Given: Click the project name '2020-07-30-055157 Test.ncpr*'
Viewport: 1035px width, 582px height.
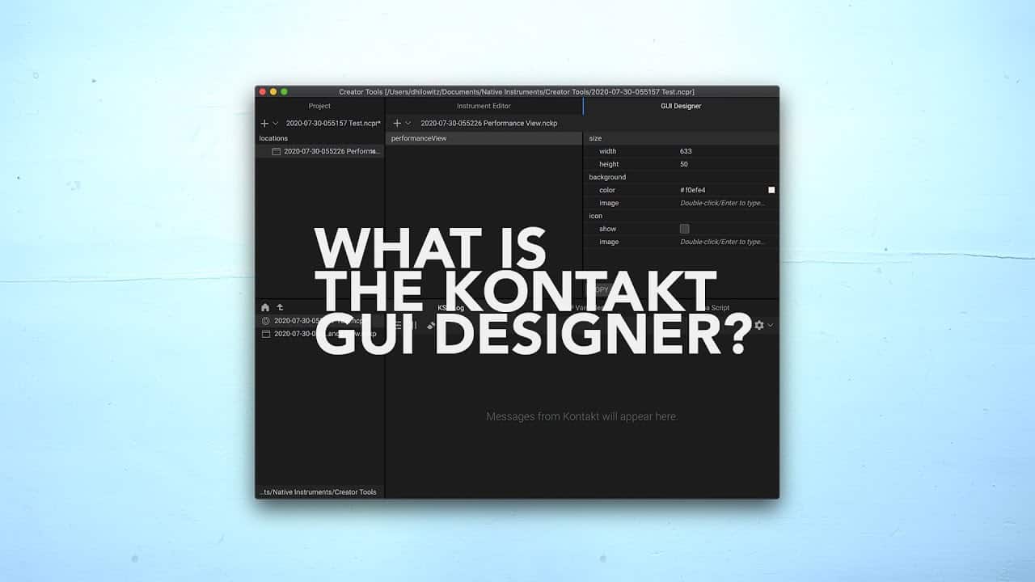Looking at the screenshot, I should click(333, 124).
